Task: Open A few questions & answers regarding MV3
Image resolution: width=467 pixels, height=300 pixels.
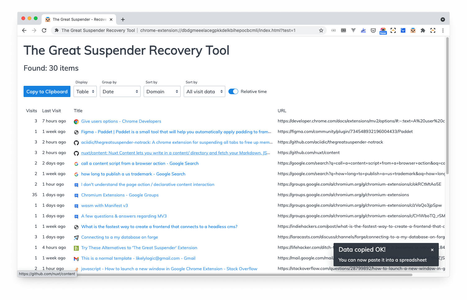Action: click(x=124, y=216)
